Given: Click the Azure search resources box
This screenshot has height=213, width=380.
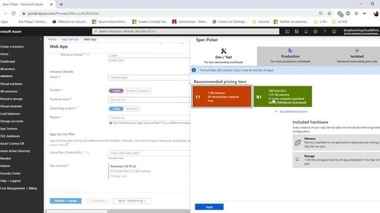Looking at the screenshot, I should pos(186,31).
